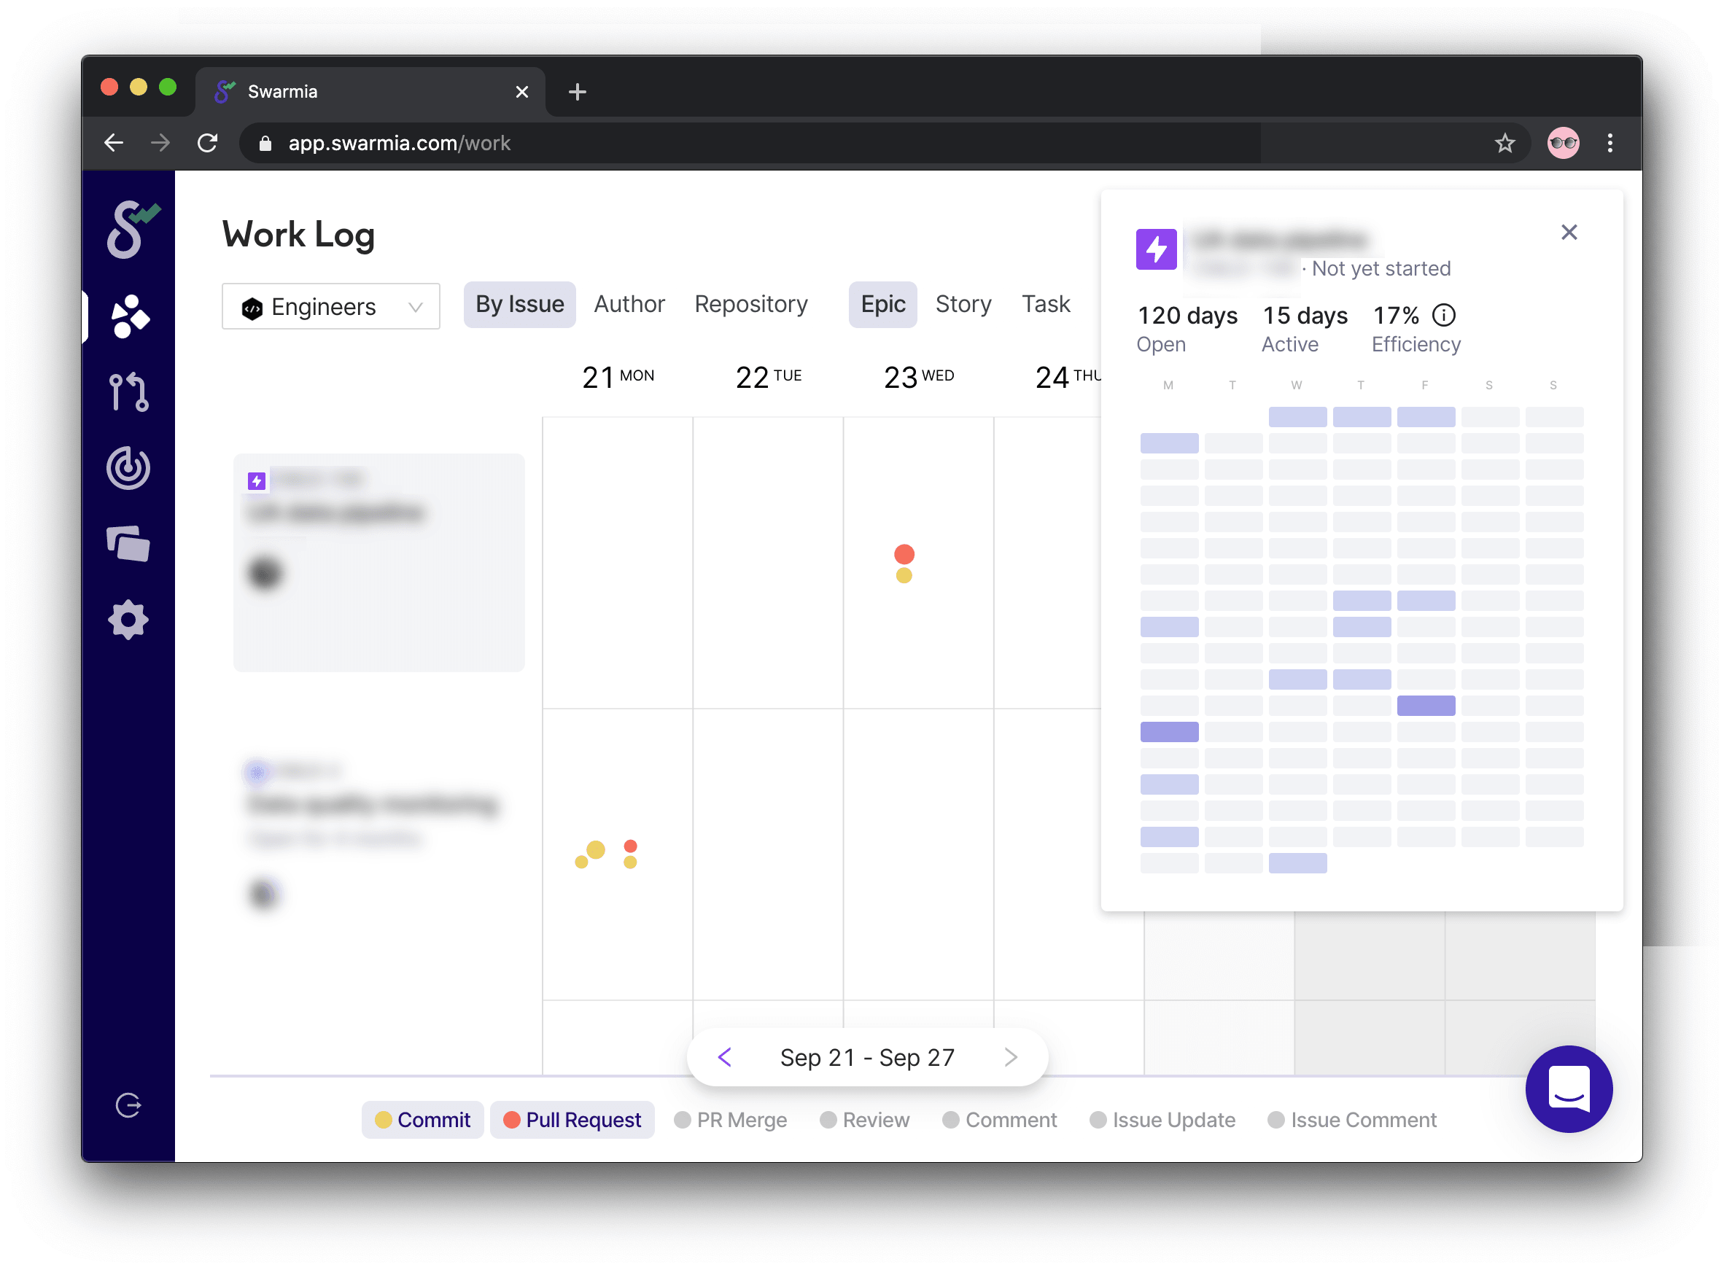Viewport: 1724px width, 1270px height.
Task: Enable the Issue Update filter
Action: (x=1162, y=1120)
